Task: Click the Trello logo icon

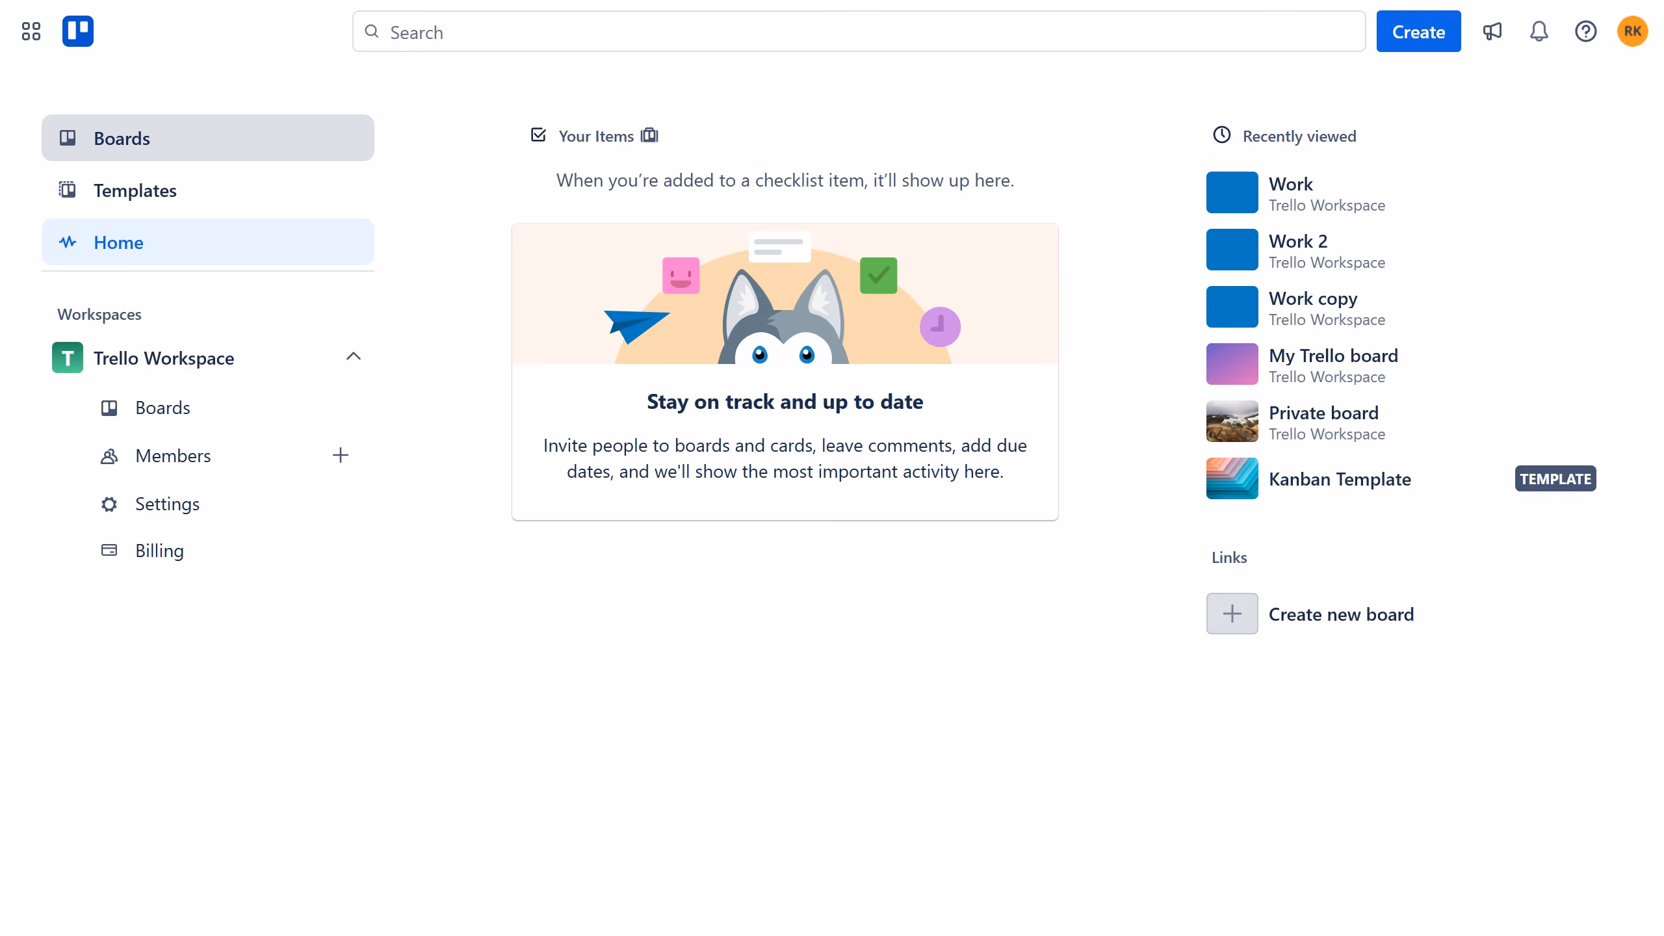Action: (78, 31)
